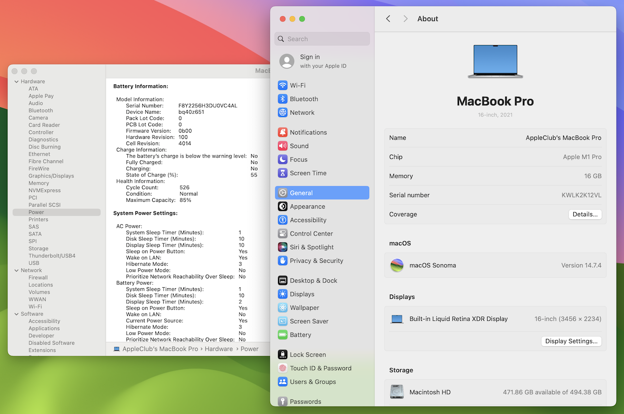
Task: Select Wi-Fi under Network in System Information
Action: click(35, 307)
